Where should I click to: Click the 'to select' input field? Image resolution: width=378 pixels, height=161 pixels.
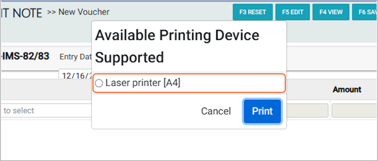pyautogui.click(x=46, y=111)
